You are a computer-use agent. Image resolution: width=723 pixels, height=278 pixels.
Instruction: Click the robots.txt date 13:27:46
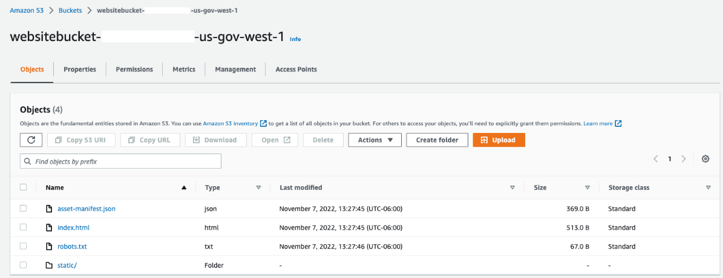[341, 247]
